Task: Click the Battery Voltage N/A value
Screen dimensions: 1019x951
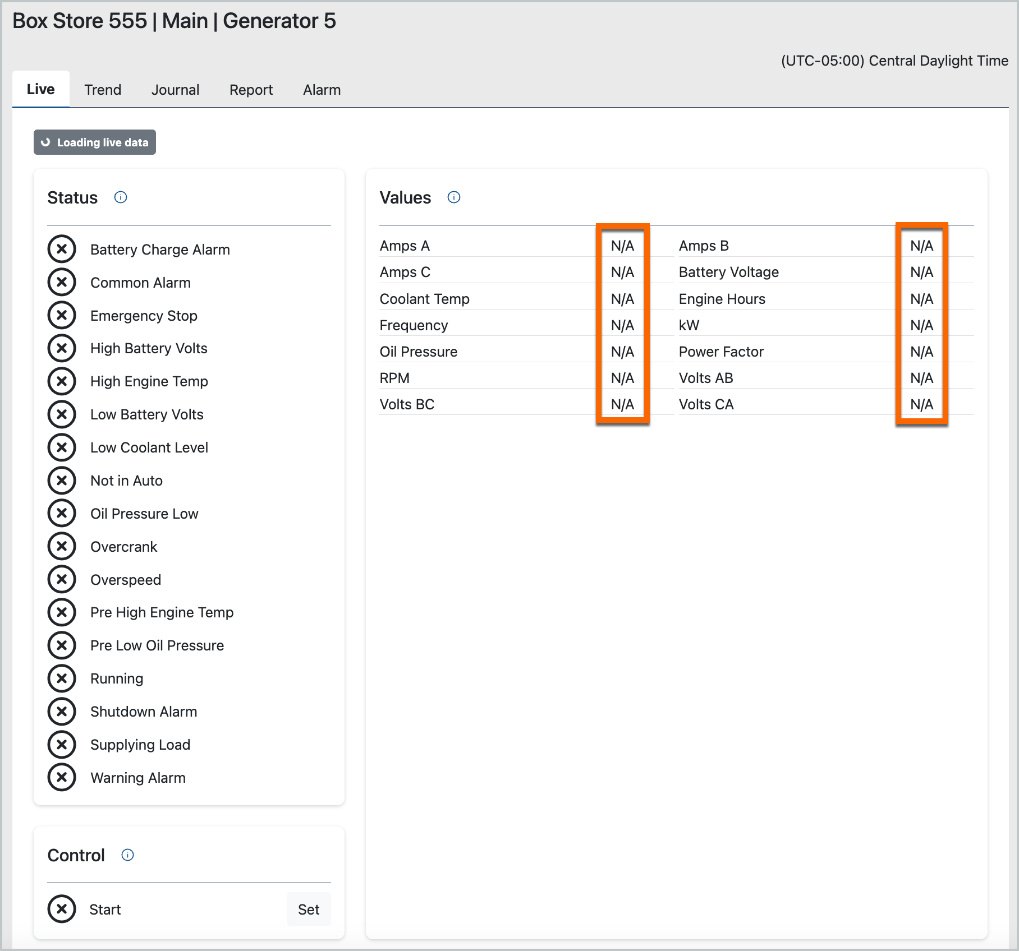Action: 921,272
